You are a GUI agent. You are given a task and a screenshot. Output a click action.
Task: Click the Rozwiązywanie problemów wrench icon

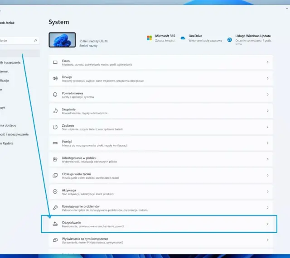(x=55, y=208)
